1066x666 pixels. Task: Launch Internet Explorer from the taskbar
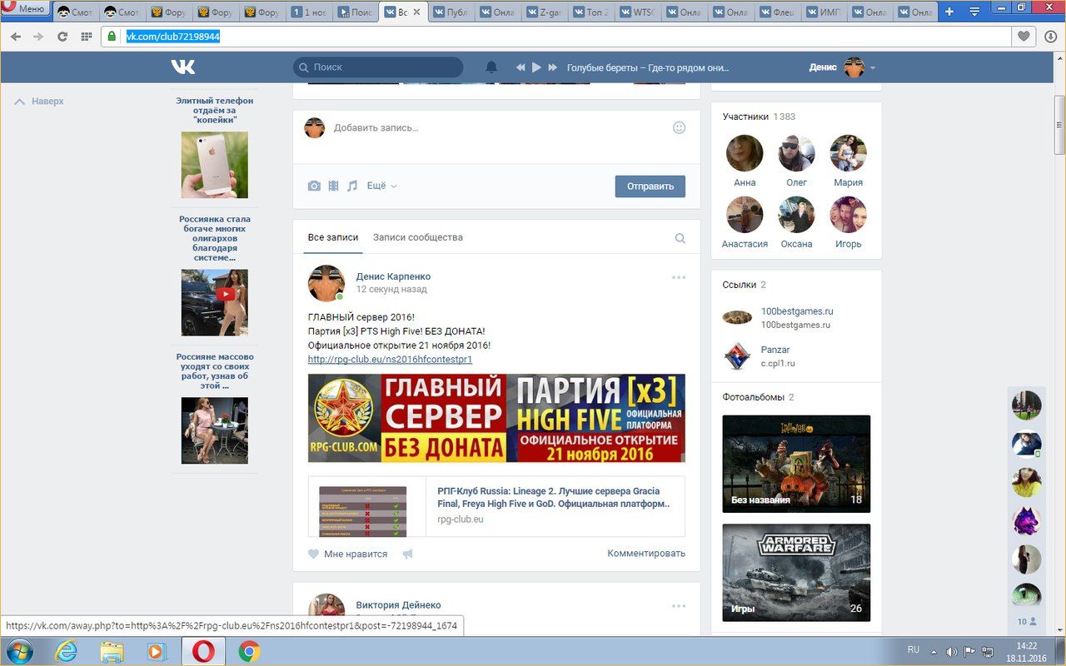67,651
